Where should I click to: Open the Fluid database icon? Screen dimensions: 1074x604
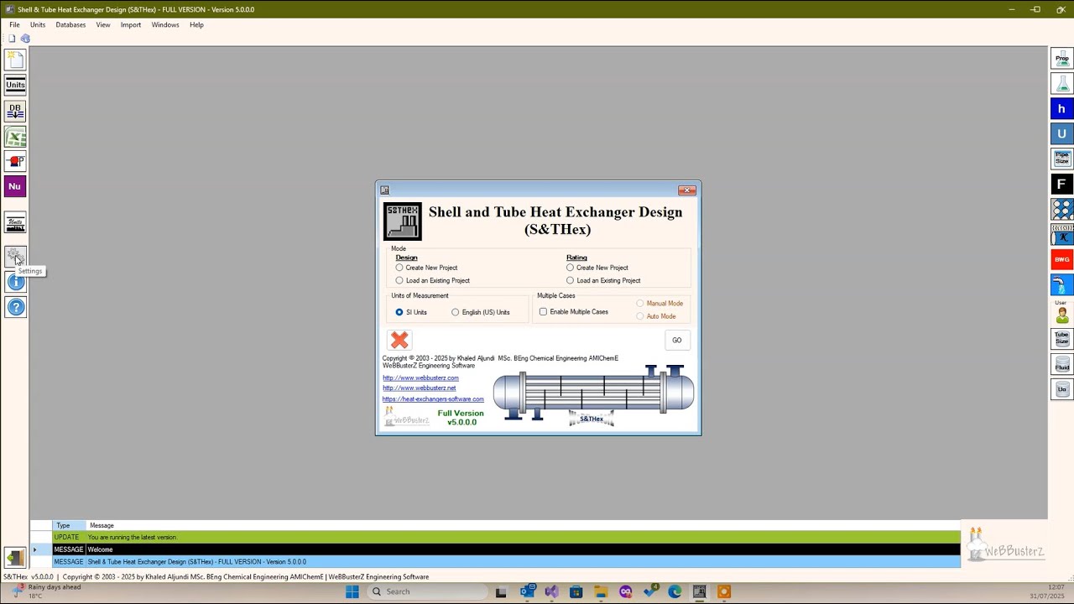click(1062, 364)
